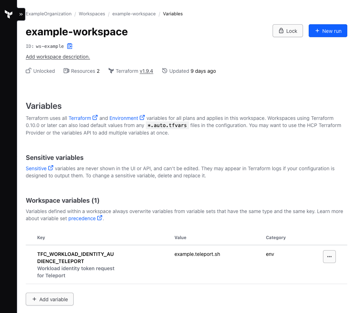This screenshot has height=313, width=358.
Task: Lock the example-workspace
Action: 288,31
